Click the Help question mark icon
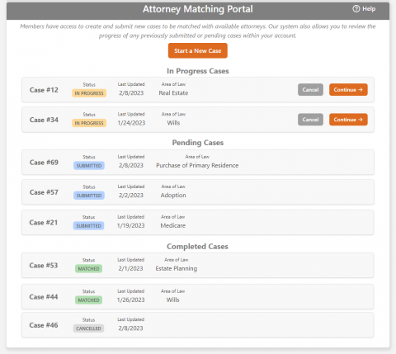Viewport: 396px width, 354px height. pos(356,9)
